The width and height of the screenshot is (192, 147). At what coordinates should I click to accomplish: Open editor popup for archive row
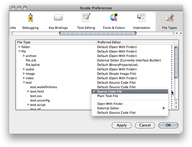(x=172, y=56)
